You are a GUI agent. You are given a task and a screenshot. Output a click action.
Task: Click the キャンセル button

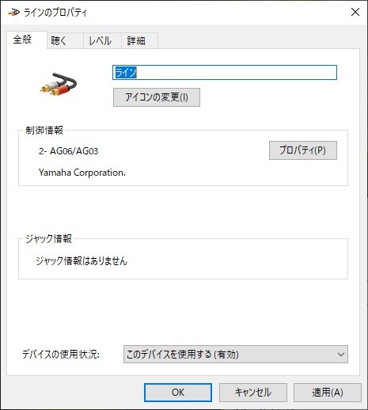[x=253, y=393]
